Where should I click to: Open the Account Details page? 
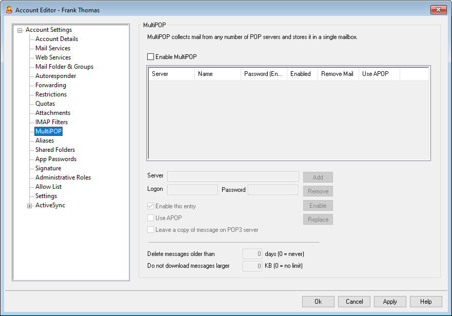tap(56, 39)
